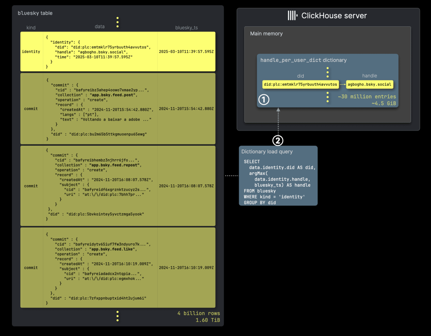
Task: Click the circled number 1 marker
Action: [x=264, y=100]
